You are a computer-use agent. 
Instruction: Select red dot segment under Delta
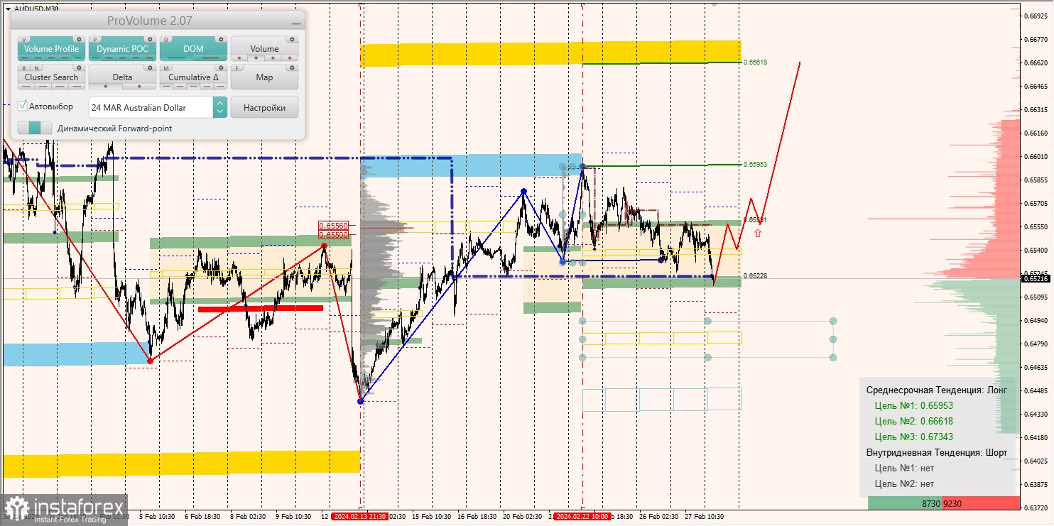138,86
